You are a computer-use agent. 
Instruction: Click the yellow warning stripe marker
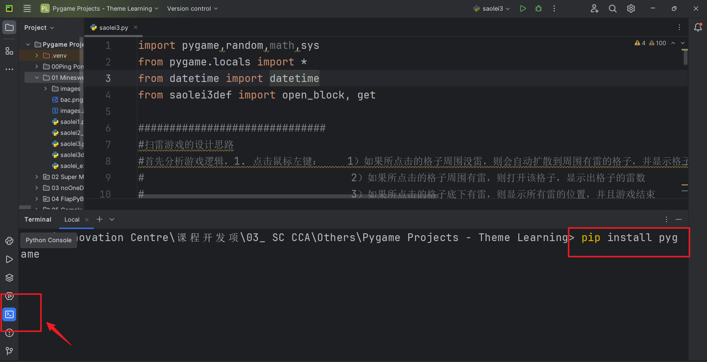pyautogui.click(x=685, y=185)
